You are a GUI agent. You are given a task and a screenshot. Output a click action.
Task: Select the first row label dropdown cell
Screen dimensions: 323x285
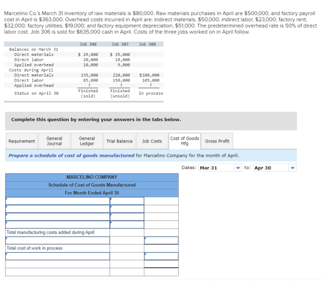point(58,201)
